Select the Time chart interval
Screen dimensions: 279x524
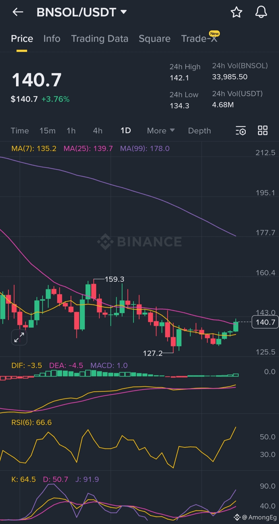(x=20, y=130)
